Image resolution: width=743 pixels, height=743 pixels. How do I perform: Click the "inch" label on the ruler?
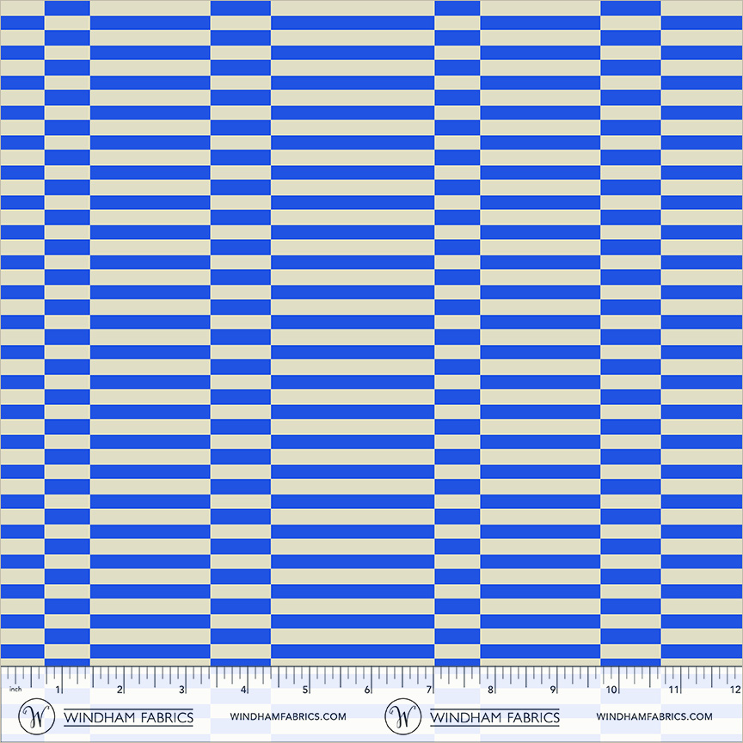click(x=15, y=689)
